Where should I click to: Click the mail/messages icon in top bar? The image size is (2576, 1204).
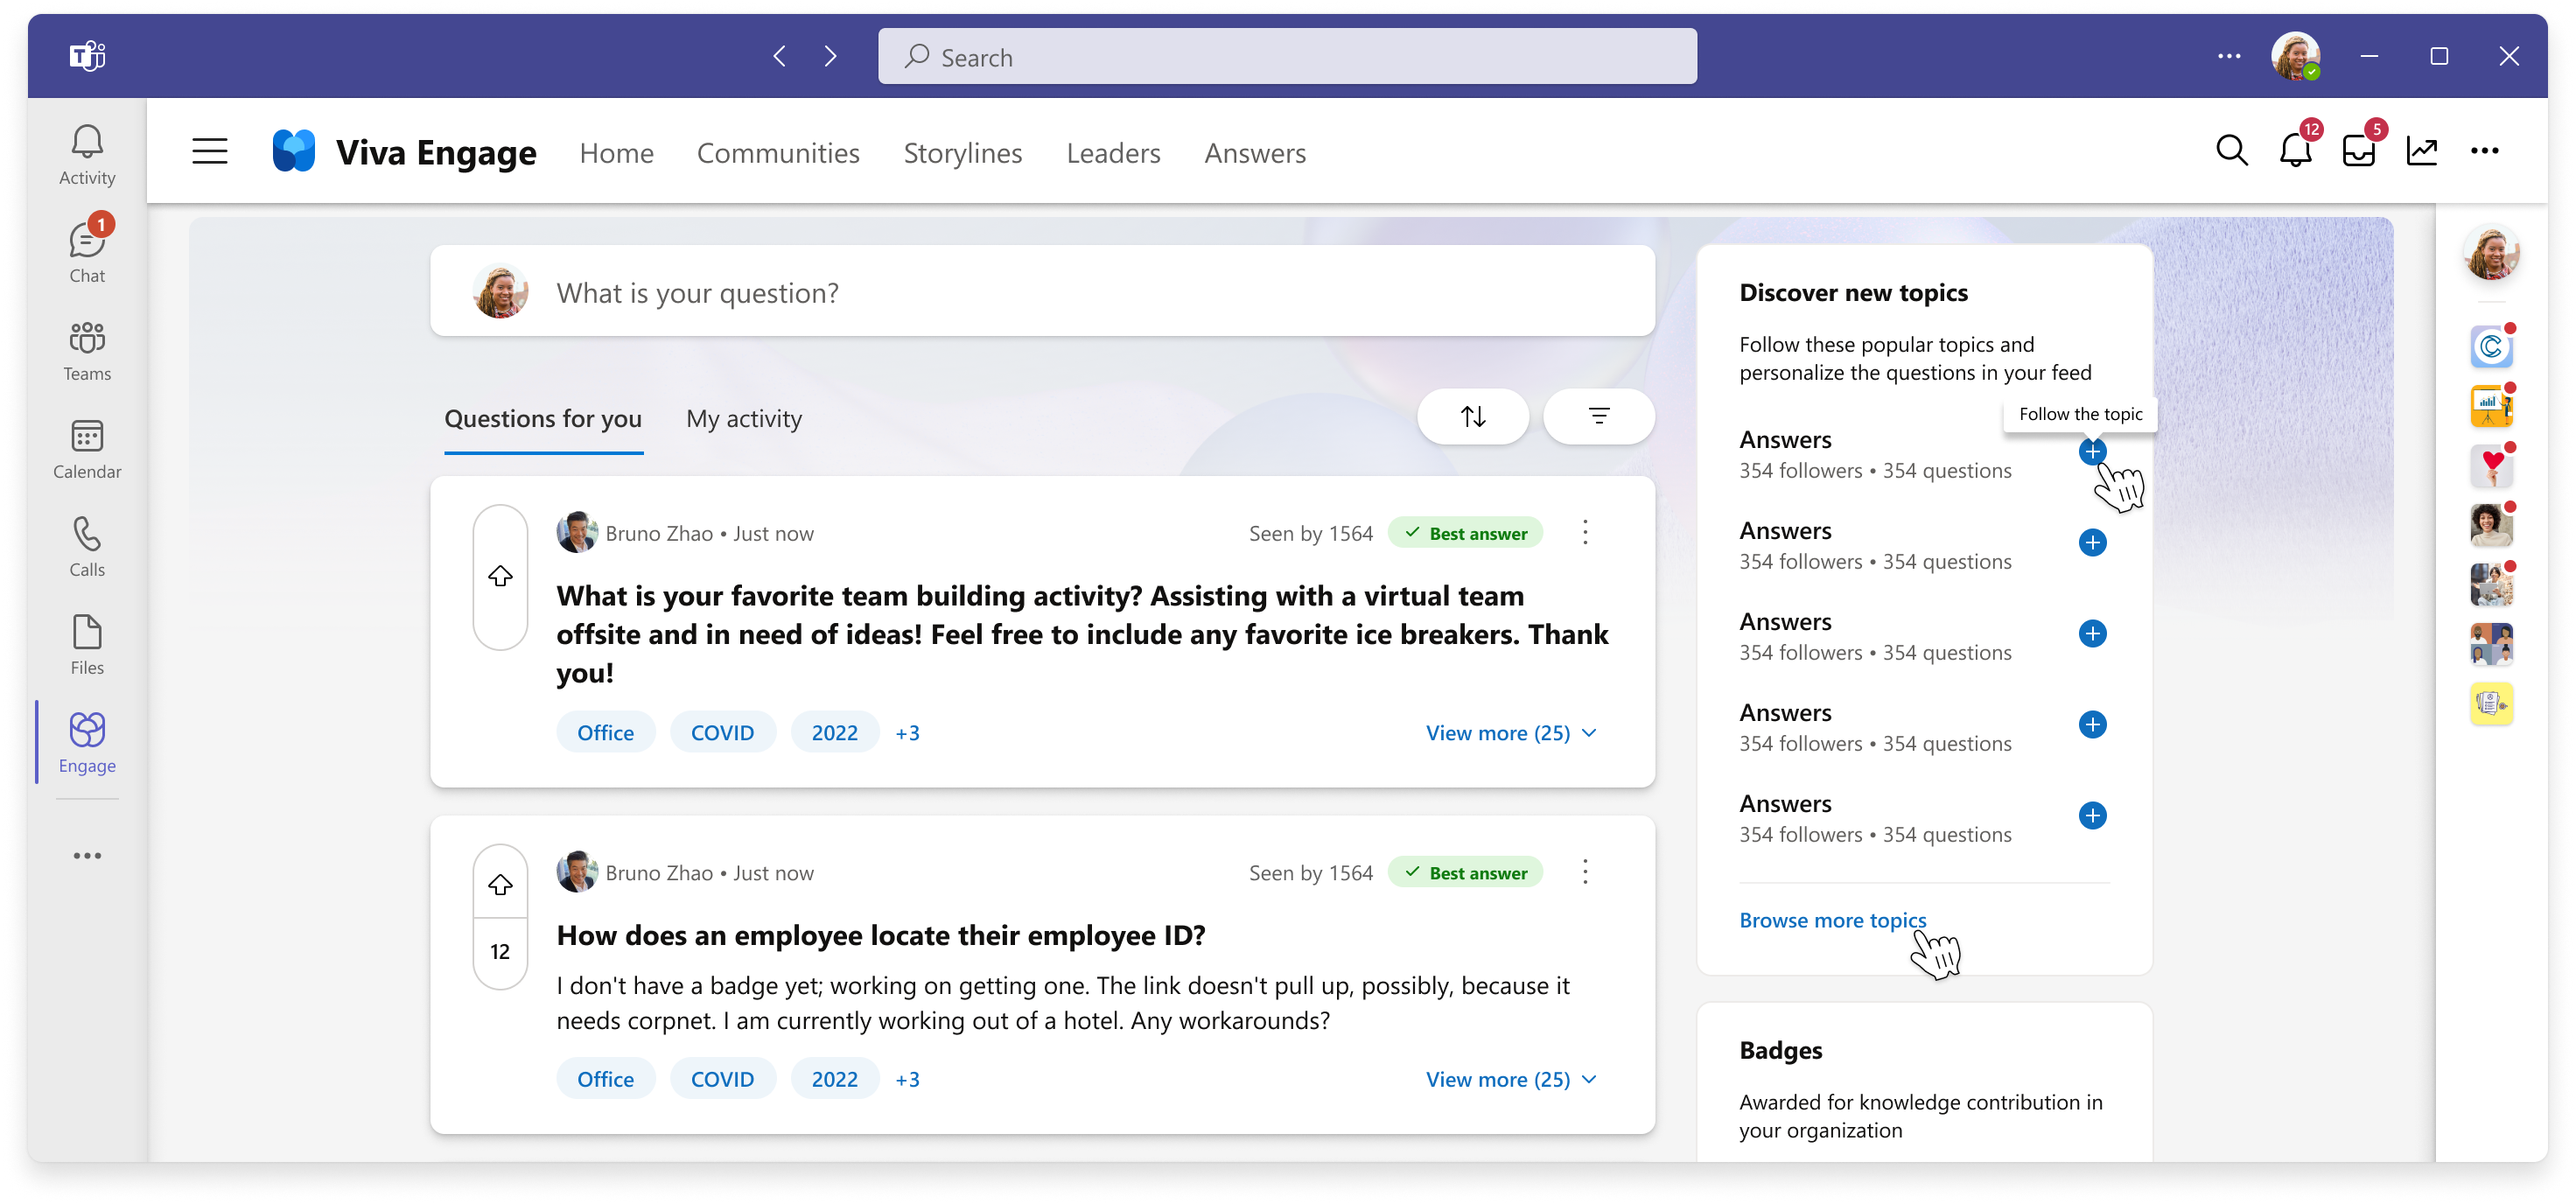pyautogui.click(x=2361, y=151)
